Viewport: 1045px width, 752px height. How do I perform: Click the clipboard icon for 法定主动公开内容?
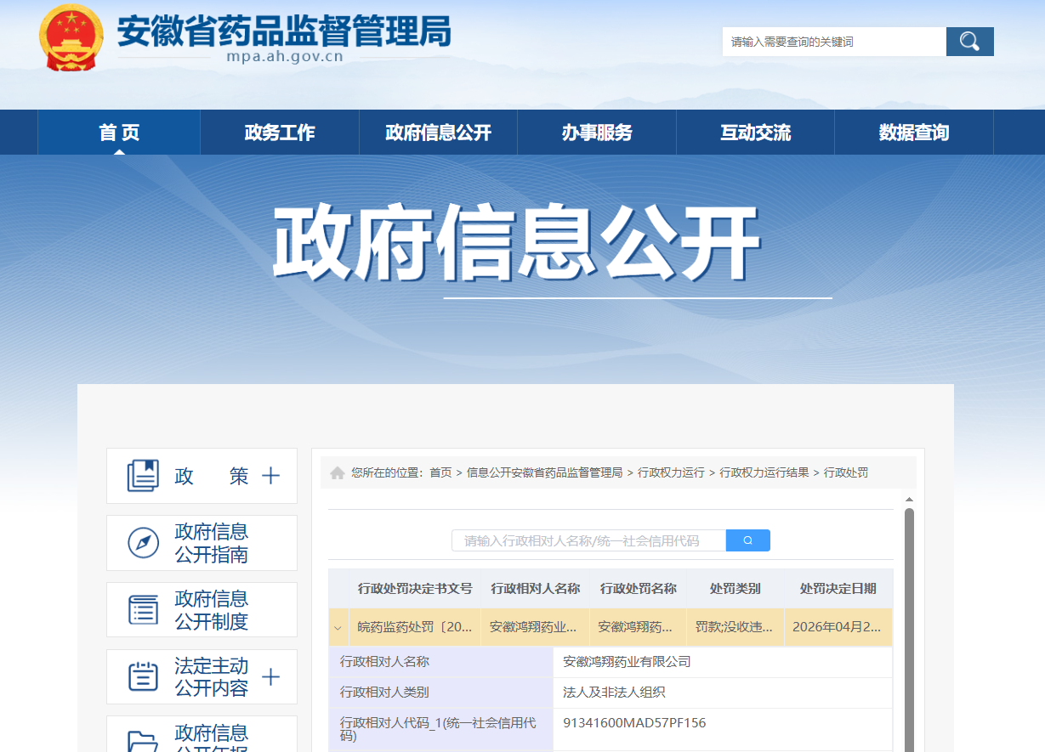(x=143, y=677)
